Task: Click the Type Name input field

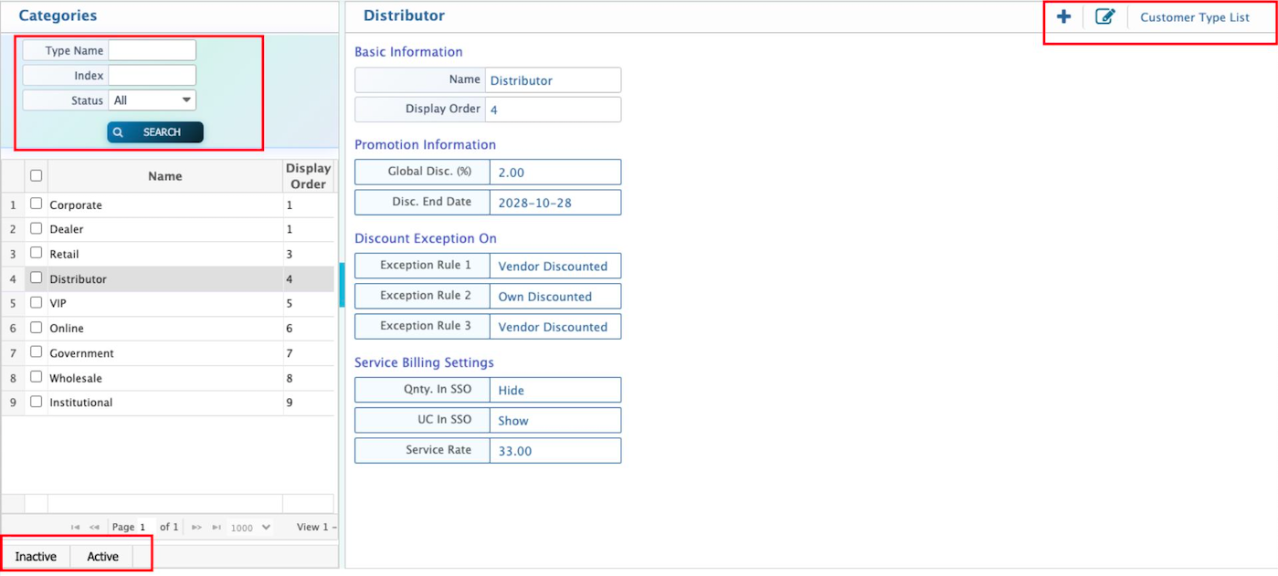Action: 152,50
